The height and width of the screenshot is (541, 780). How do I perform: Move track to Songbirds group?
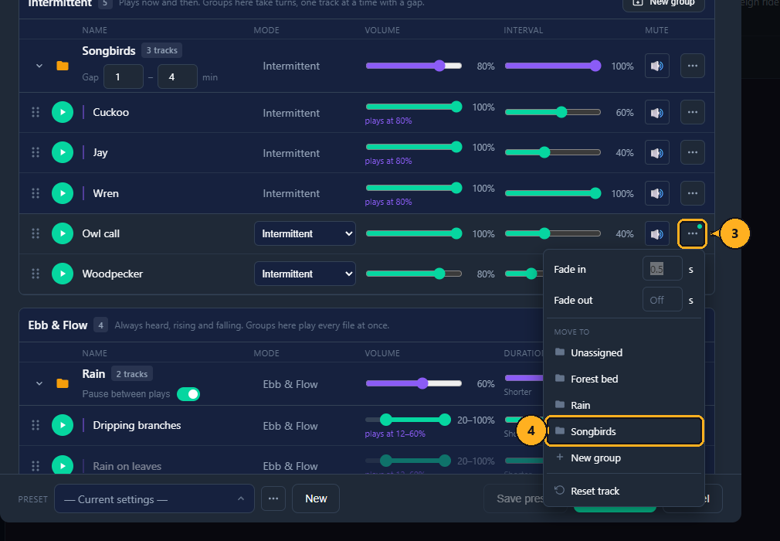coord(624,431)
